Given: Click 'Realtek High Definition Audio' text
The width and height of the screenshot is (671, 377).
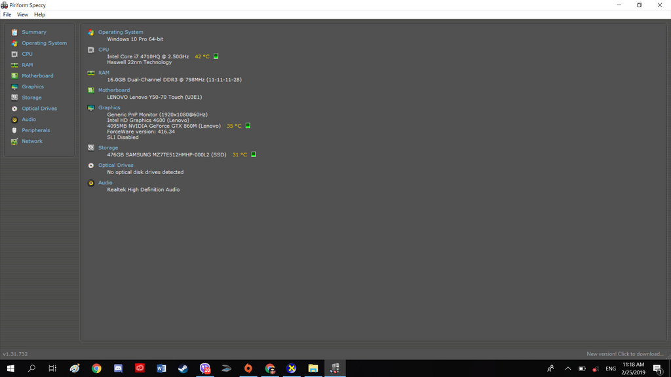Looking at the screenshot, I should click(x=144, y=190).
